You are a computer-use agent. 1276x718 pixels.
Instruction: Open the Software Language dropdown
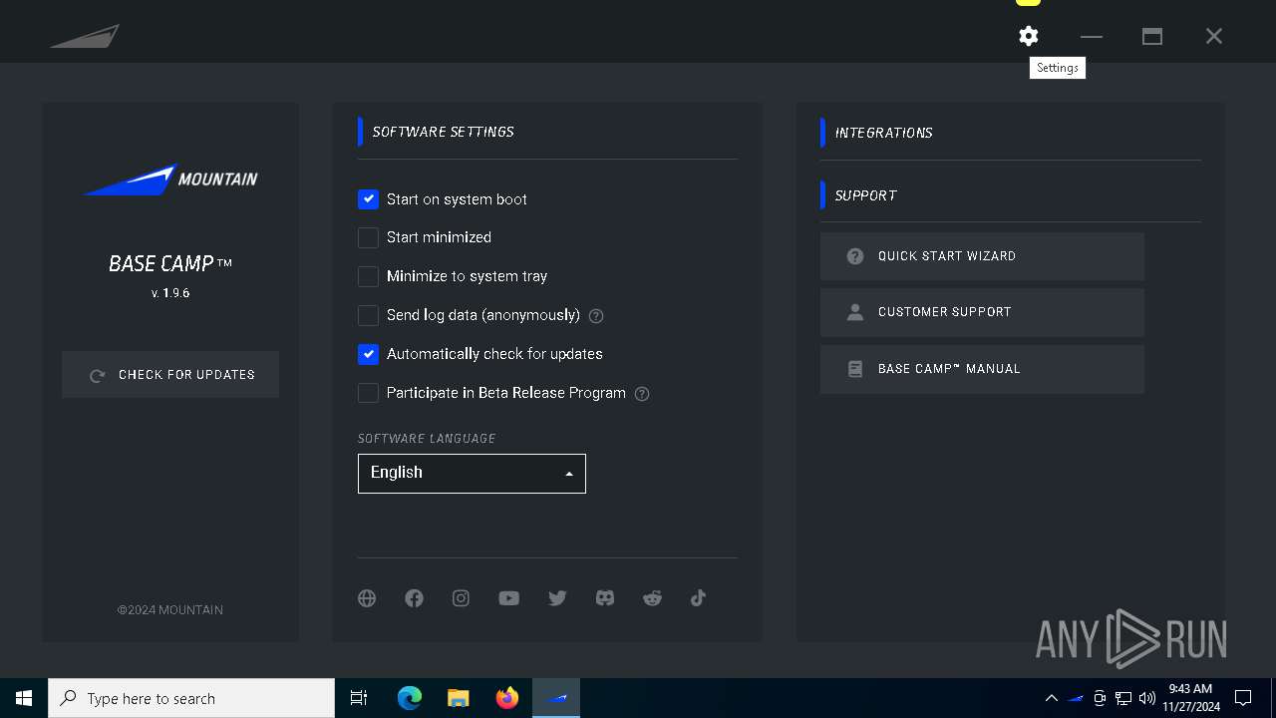pos(472,474)
